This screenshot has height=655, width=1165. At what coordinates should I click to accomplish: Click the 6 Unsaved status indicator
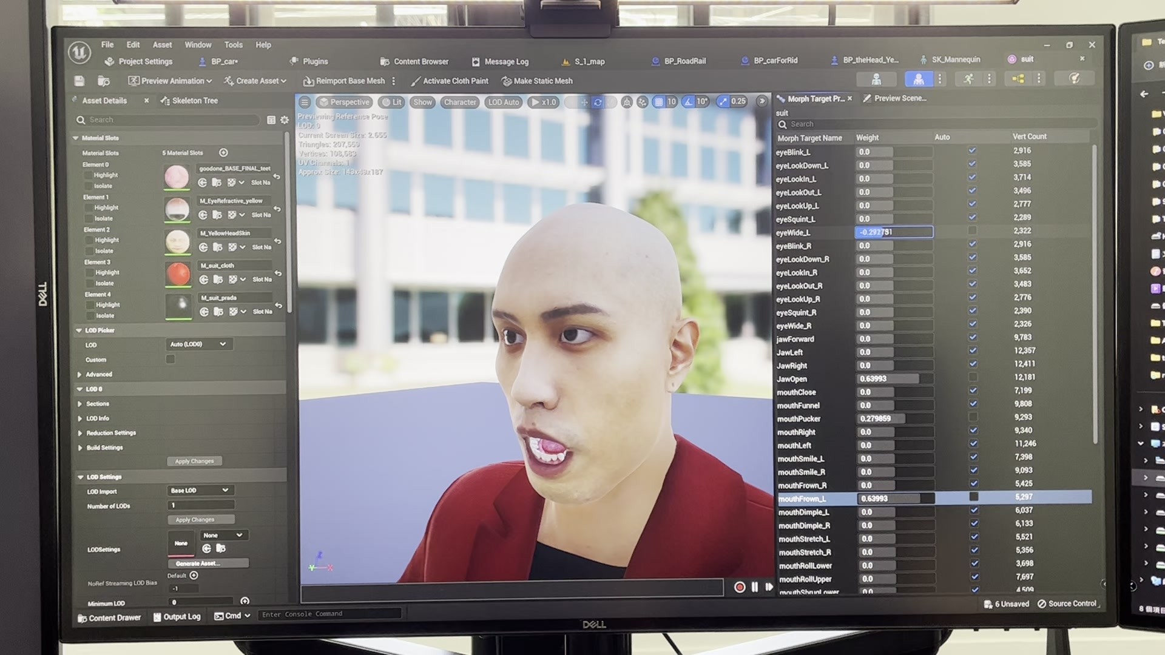[1007, 604]
